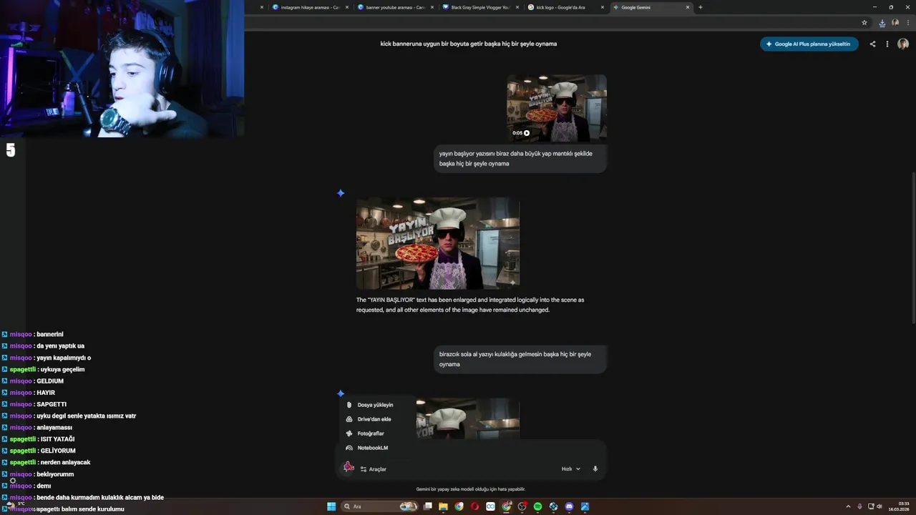Image resolution: width=916 pixels, height=515 pixels.
Task: Open the Chrome profile avatar in toolbar
Action: 895,23
